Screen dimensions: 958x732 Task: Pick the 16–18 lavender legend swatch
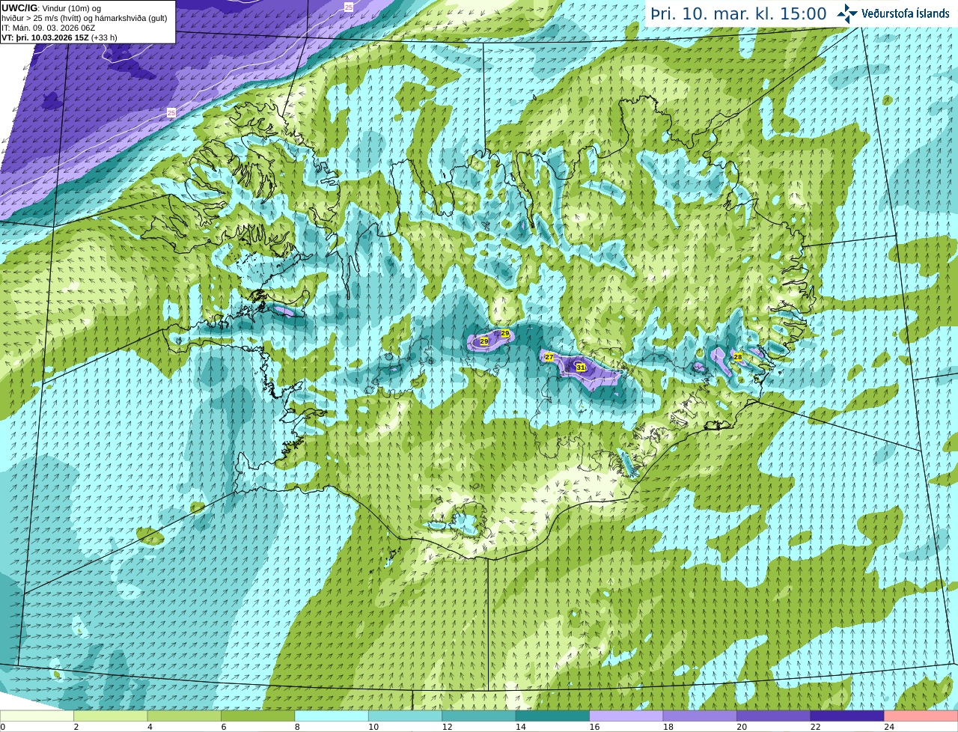point(626,716)
